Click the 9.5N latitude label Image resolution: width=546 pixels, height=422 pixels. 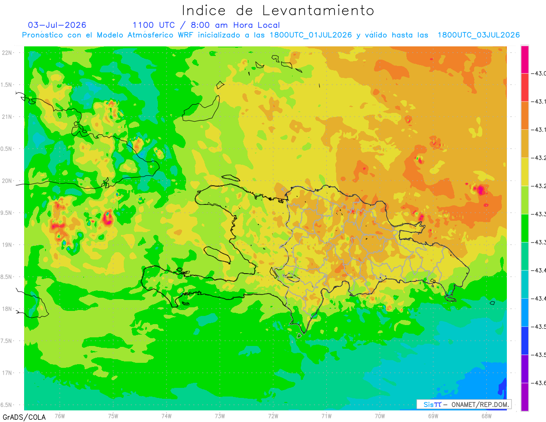pyautogui.click(x=6, y=213)
